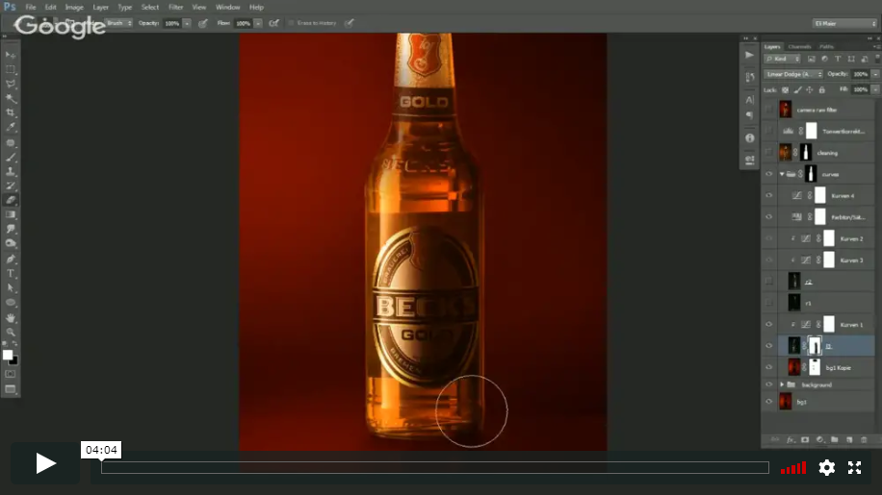Show the camera raw filter layer
Image resolution: width=882 pixels, height=495 pixels.
769,110
